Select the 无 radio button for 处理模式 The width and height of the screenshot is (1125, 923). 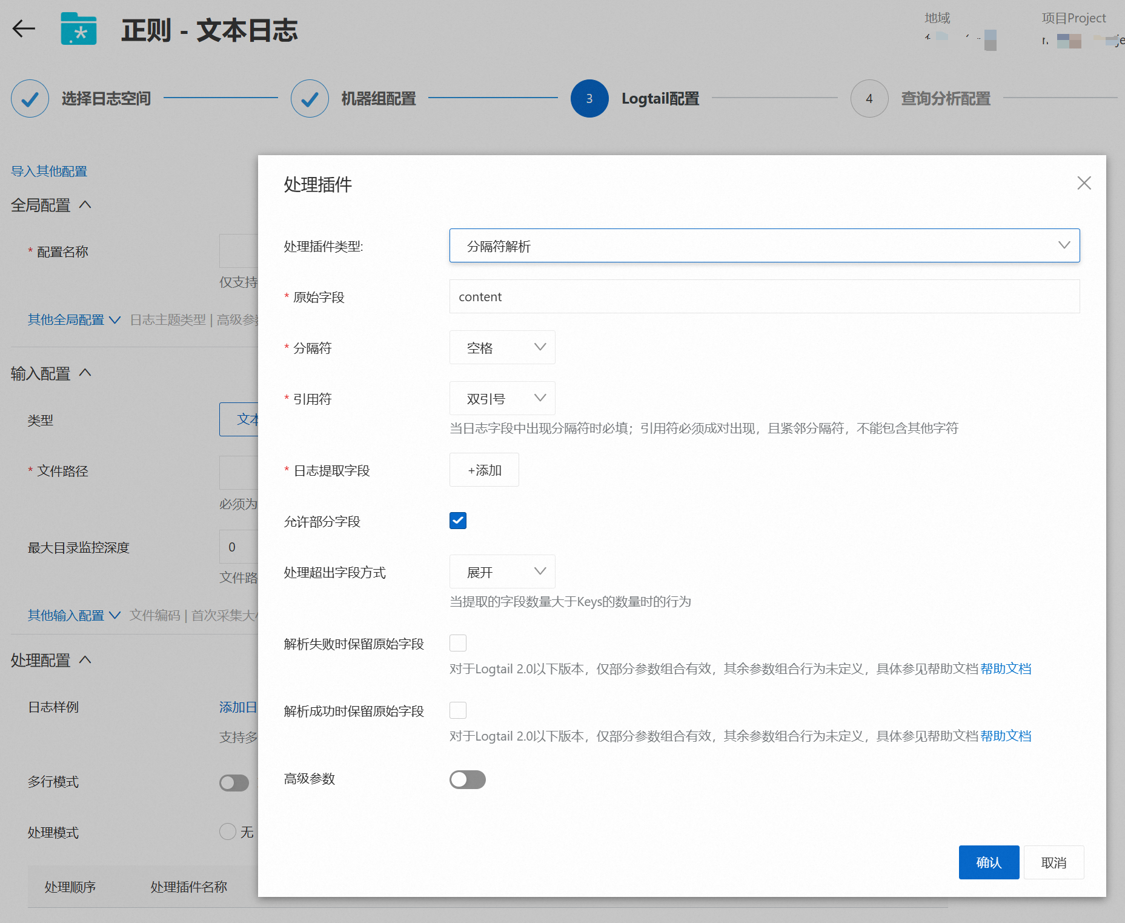pos(228,831)
